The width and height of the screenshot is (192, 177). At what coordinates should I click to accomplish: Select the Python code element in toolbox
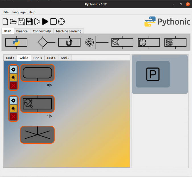[16, 42]
